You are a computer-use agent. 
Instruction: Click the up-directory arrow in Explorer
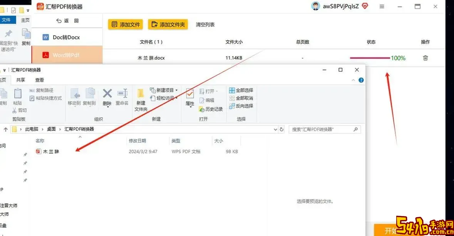click(x=6, y=130)
